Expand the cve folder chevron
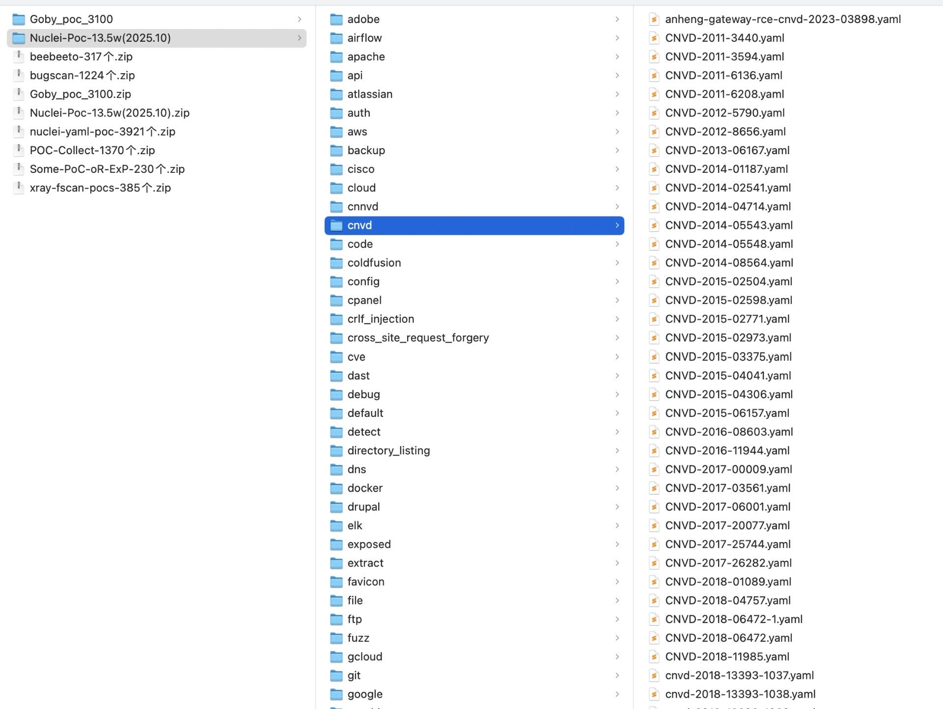 pos(617,357)
